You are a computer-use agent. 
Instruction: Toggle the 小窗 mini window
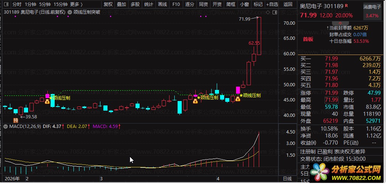tap(244, 4)
